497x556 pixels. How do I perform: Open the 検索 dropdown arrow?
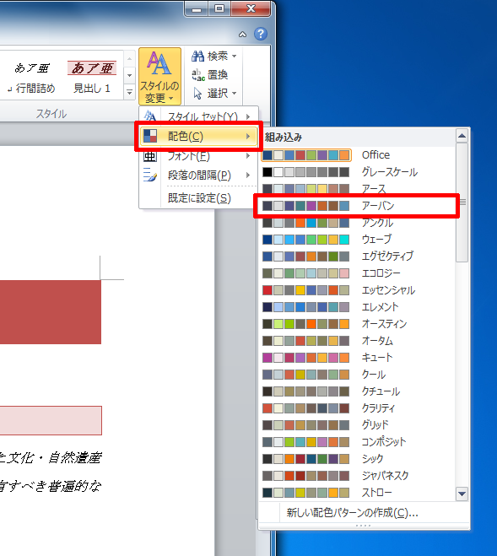click(x=234, y=56)
